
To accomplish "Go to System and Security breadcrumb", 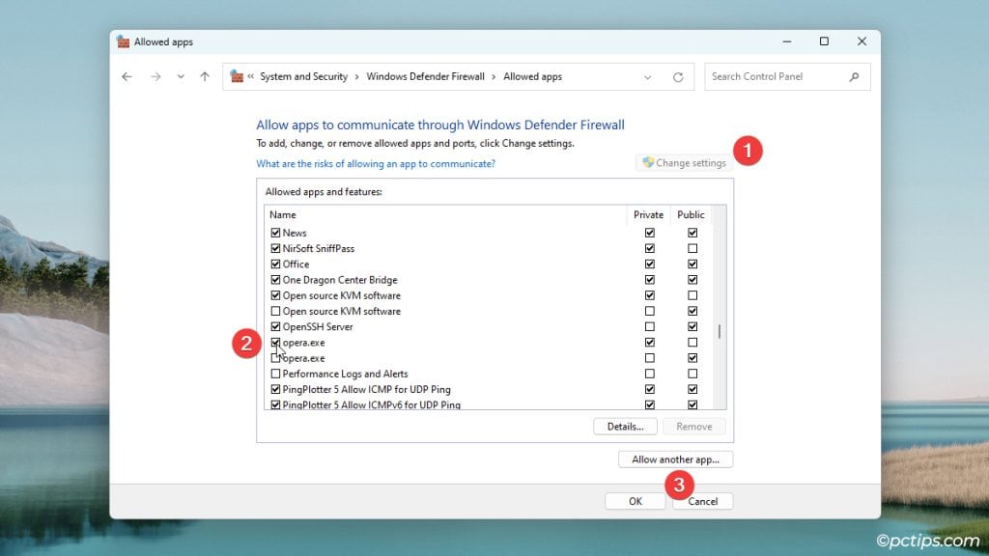I will pyautogui.click(x=304, y=76).
